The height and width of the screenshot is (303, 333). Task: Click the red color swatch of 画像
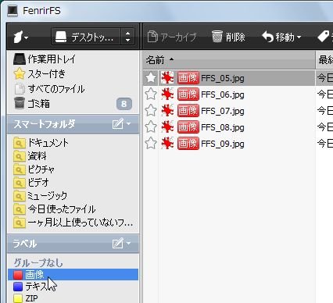coord(18,275)
